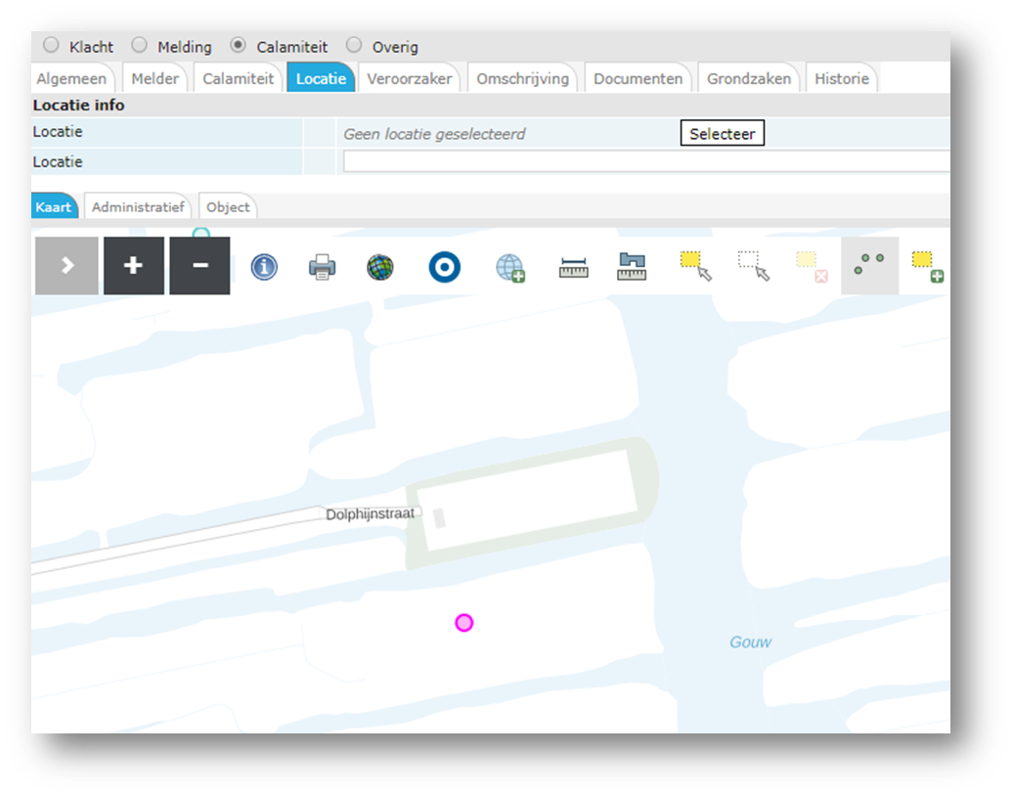Click the second Locatie text field
The width and height of the screenshot is (1014, 797).
pos(645,162)
